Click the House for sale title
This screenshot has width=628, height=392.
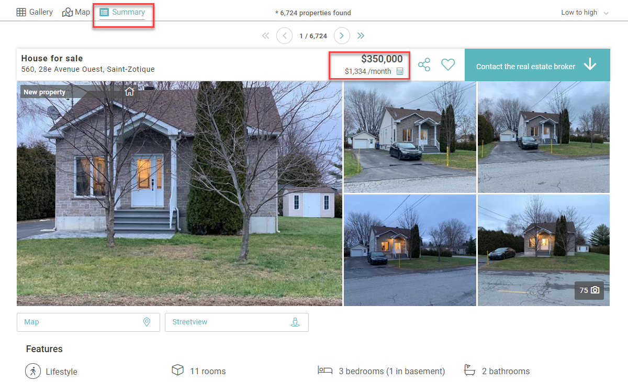52,58
